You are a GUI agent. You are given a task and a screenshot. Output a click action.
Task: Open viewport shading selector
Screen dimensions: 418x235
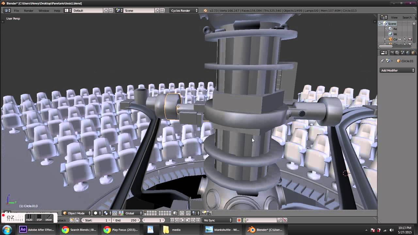click(x=97, y=213)
